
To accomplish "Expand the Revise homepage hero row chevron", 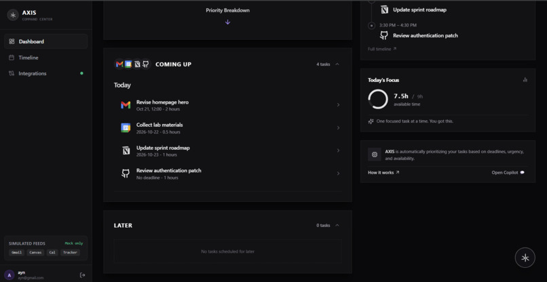I will tap(338, 105).
